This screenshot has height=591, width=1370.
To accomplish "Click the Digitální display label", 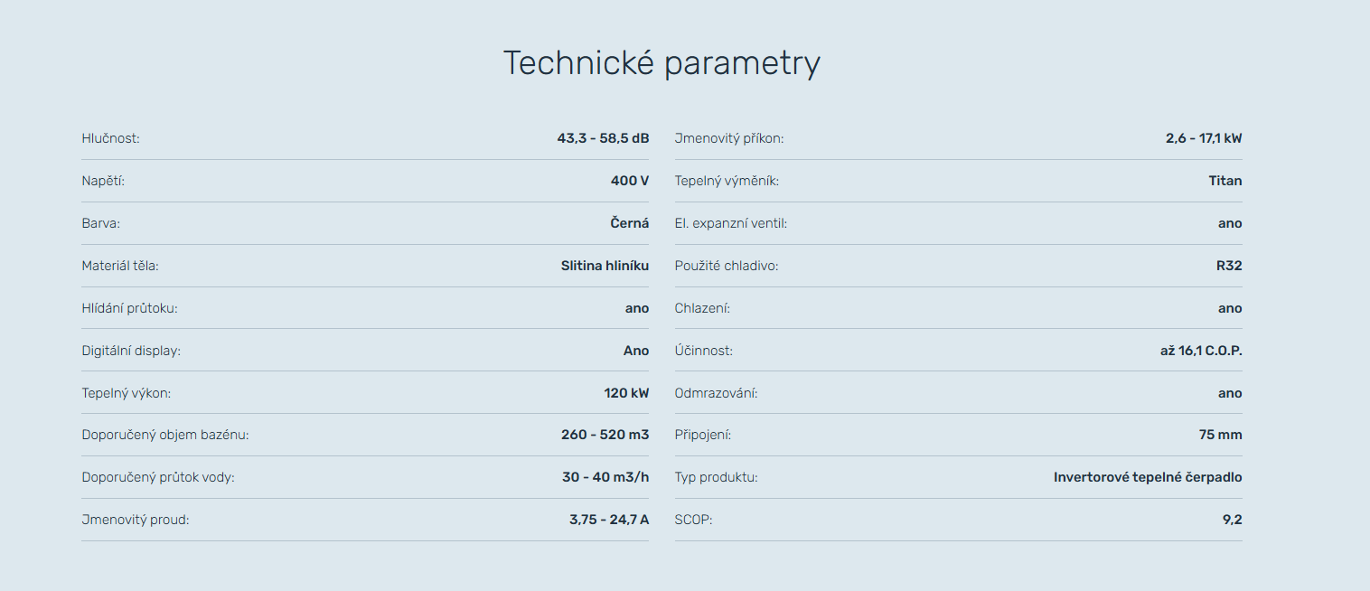I will coord(131,351).
